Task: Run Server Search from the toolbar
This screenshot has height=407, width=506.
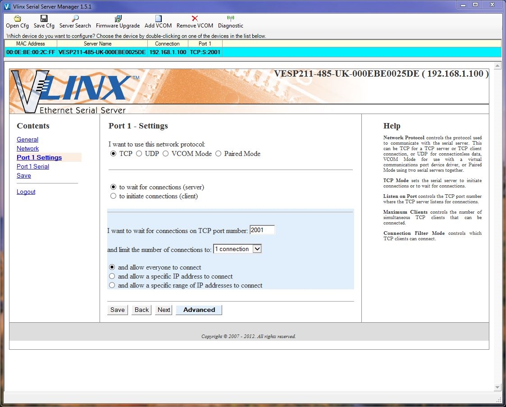Action: click(x=75, y=19)
